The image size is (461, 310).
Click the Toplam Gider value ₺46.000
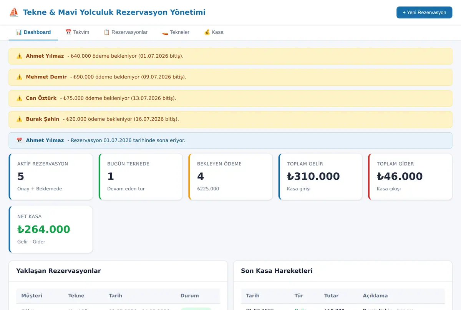(400, 177)
